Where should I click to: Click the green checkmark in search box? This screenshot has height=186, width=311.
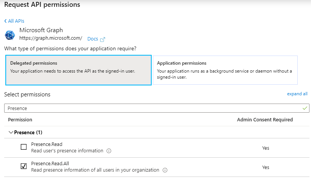[x=305, y=108]
